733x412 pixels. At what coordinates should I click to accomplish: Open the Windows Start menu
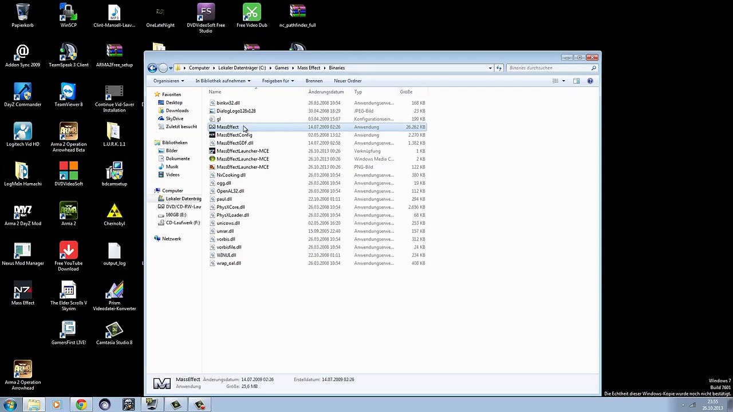click(10, 405)
